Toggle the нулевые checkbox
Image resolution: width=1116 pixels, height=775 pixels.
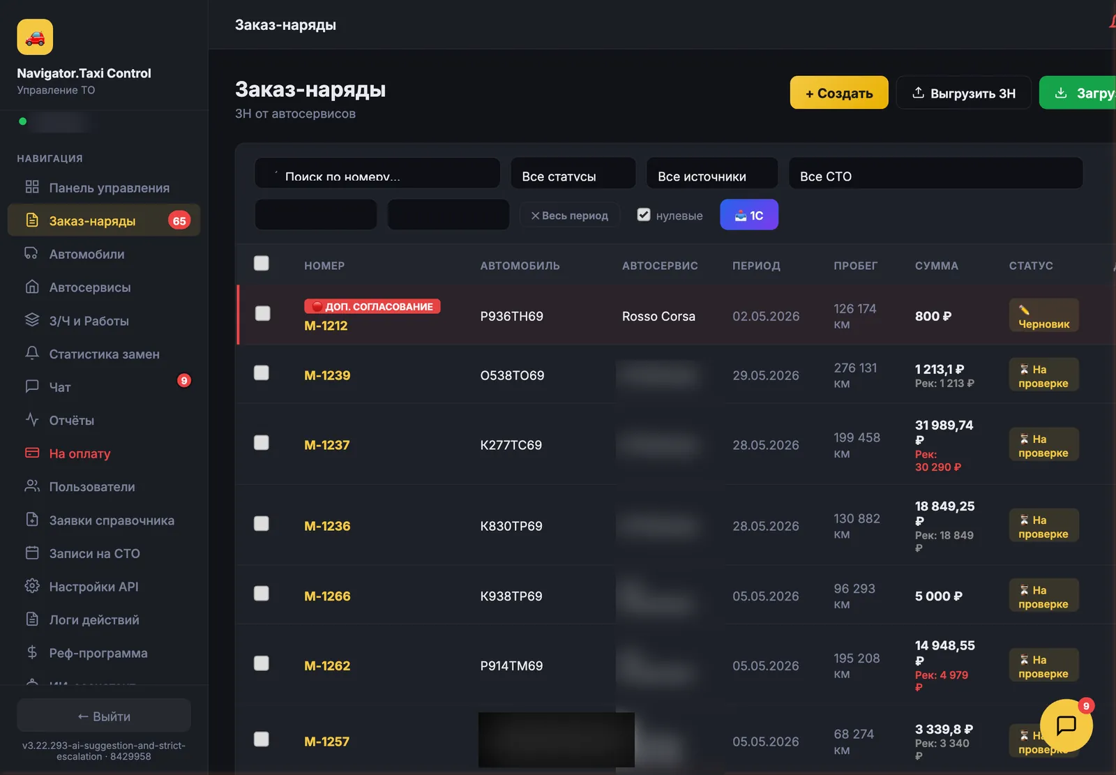pyautogui.click(x=644, y=215)
